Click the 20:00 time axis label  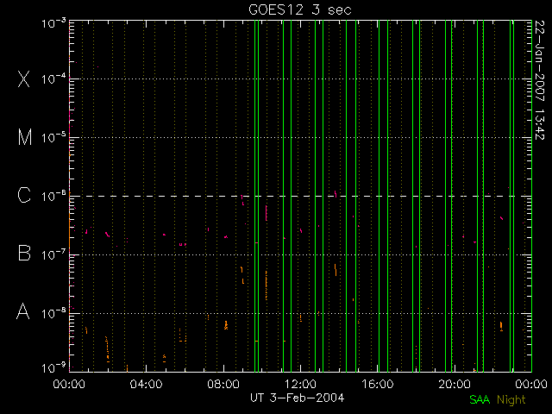click(455, 384)
